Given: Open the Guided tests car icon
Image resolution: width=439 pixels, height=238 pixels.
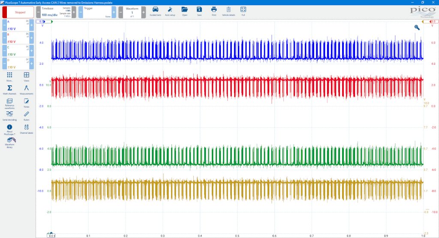Looking at the screenshot, I should 155,11.
